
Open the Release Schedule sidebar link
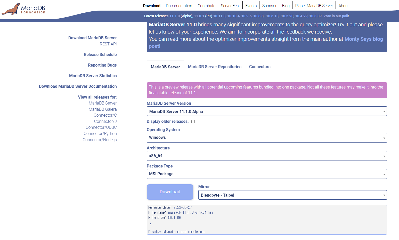pos(100,54)
